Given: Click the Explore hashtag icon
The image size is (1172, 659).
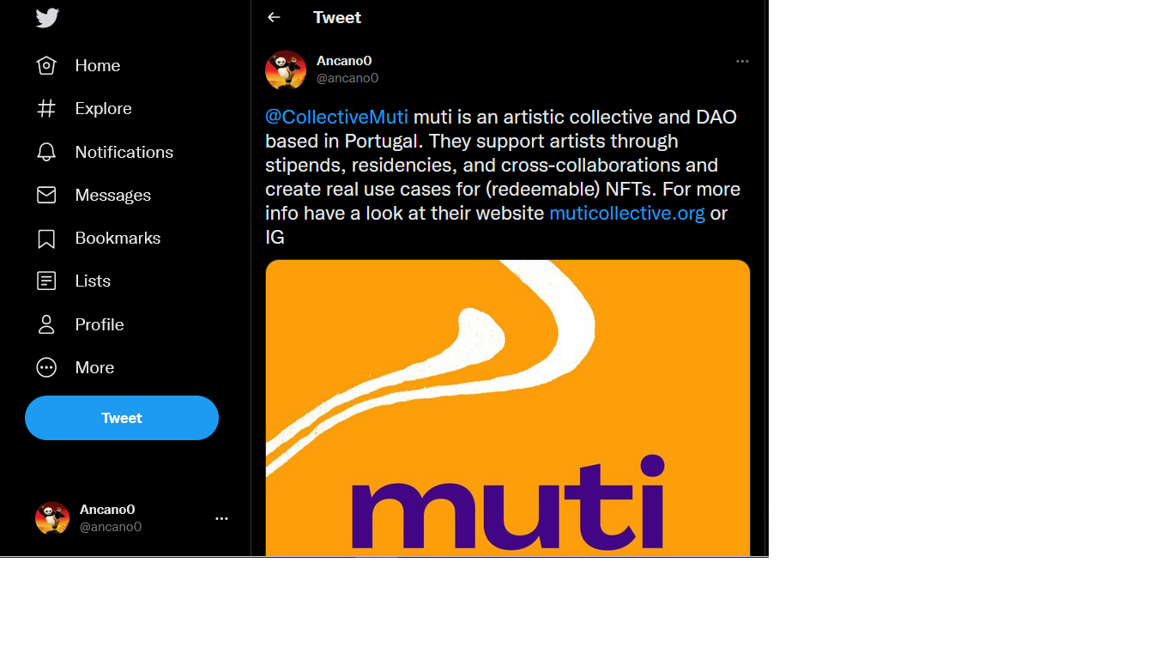Looking at the screenshot, I should [46, 108].
